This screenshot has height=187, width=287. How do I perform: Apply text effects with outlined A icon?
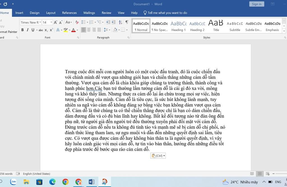58,30
